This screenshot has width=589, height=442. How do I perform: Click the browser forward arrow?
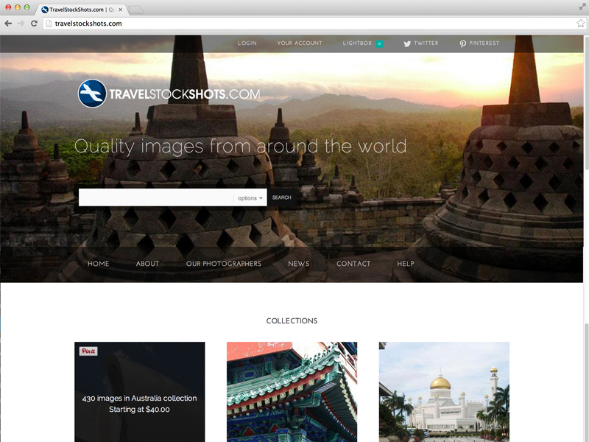(21, 24)
